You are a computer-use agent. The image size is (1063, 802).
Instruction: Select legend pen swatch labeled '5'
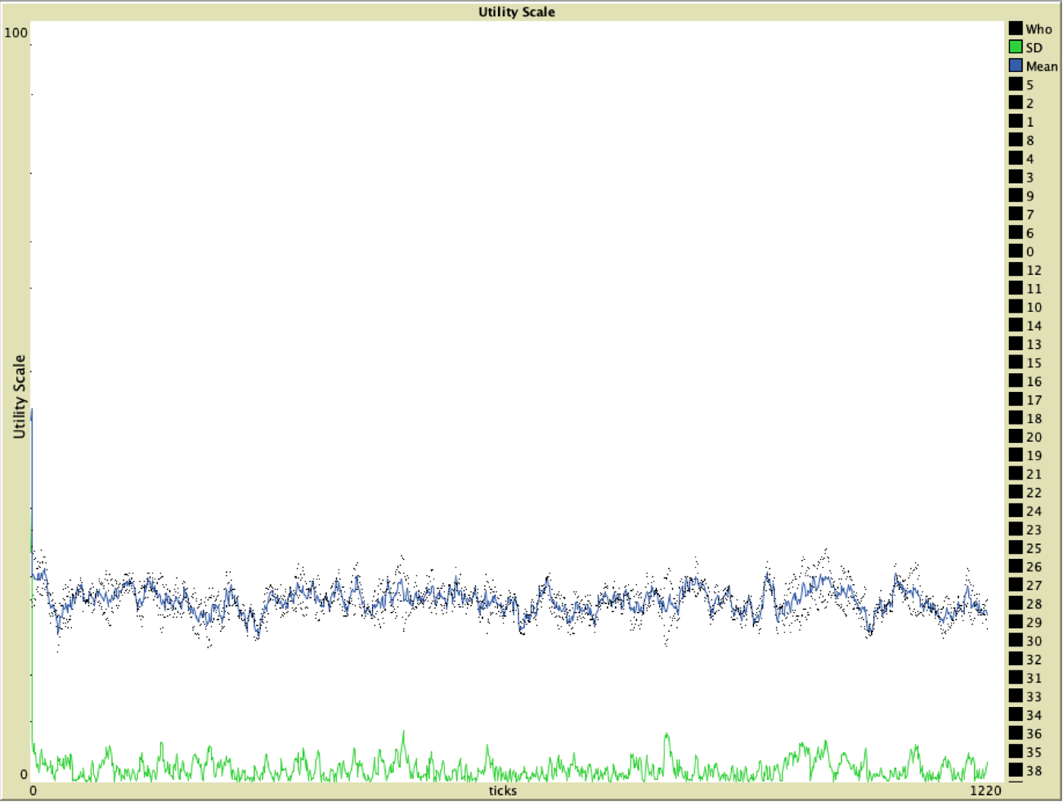pos(1015,84)
